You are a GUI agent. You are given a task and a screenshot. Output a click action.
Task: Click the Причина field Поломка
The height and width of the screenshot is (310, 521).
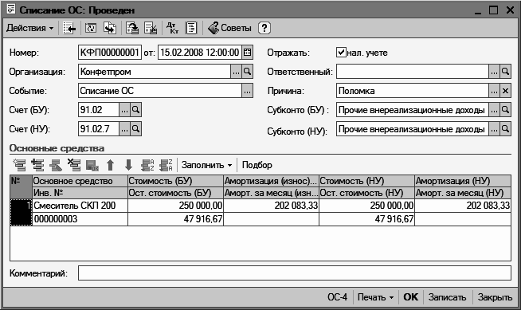[x=413, y=91]
